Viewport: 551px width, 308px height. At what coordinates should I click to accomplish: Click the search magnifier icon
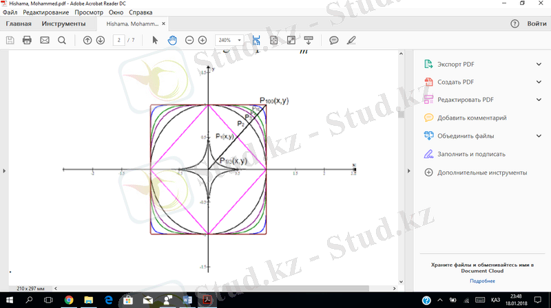pos(62,40)
